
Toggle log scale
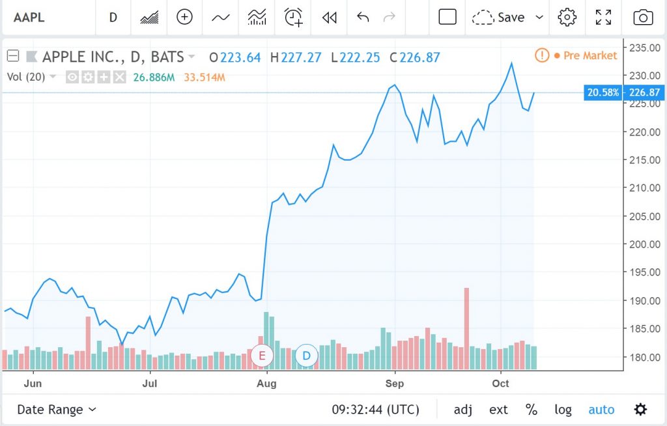[563, 410]
